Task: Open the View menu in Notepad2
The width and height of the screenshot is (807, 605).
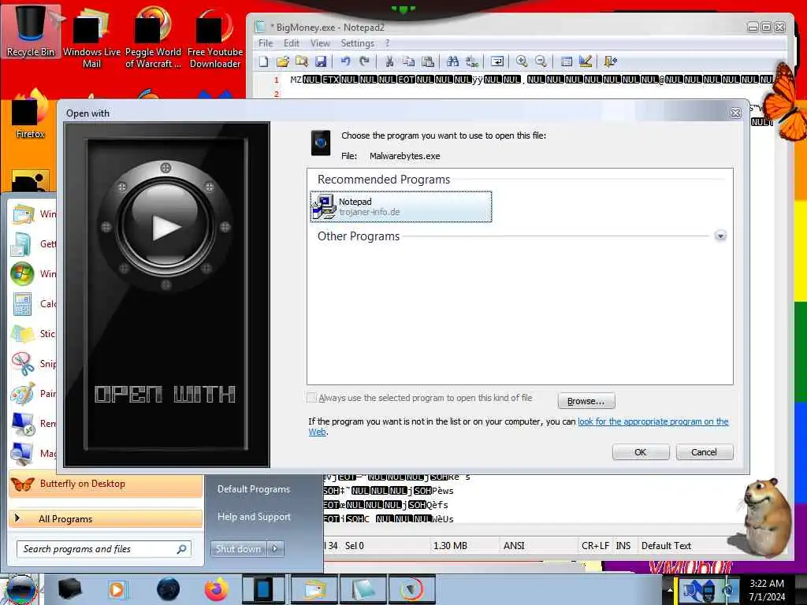Action: (x=320, y=43)
